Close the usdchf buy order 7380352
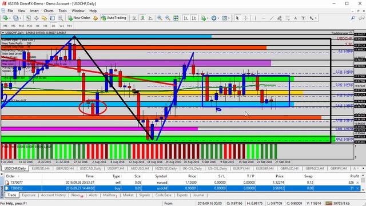The image size is (366, 206). coord(357,188)
